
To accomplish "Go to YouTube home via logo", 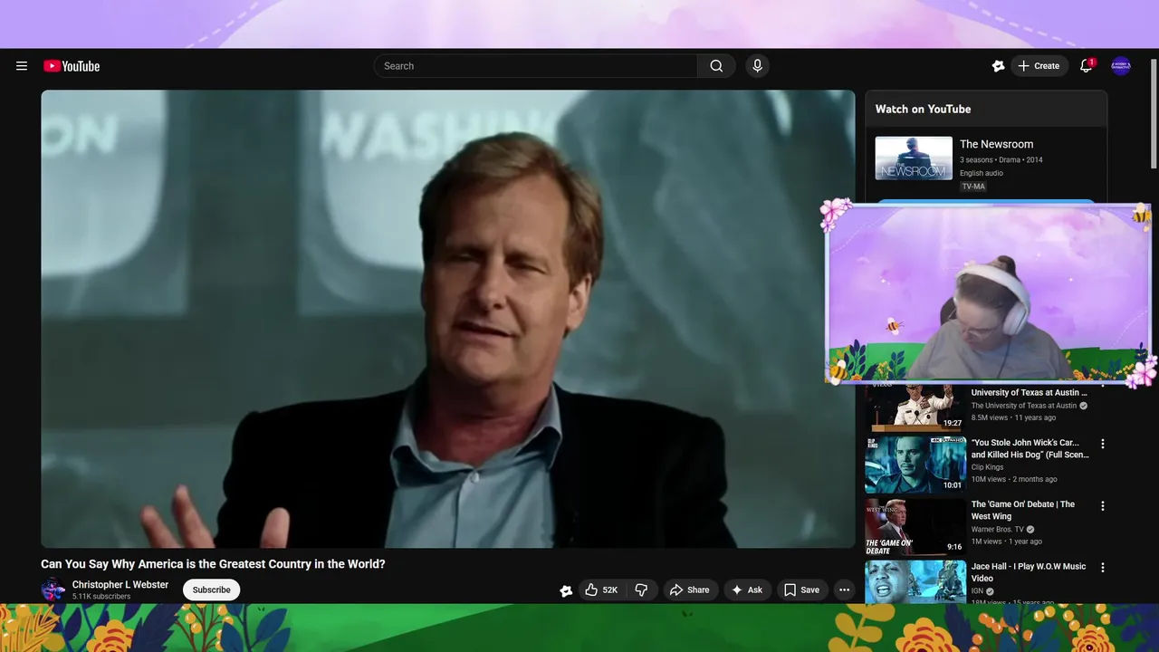I will [72, 66].
